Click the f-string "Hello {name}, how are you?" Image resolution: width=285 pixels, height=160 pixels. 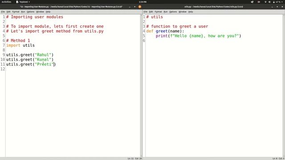204,36
